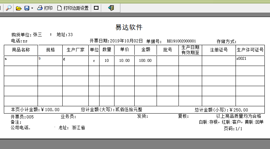Click the 业务员 label

pyautogui.click(x=68, y=116)
